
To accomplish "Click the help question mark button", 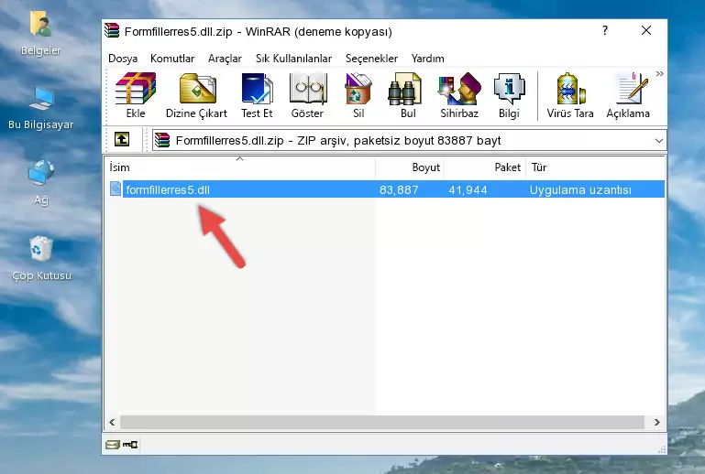I will tap(605, 30).
